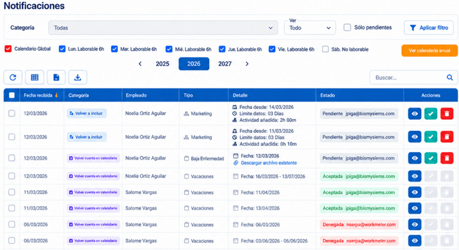Click Tipo column header
This screenshot has width=459, height=250.
click(188, 95)
